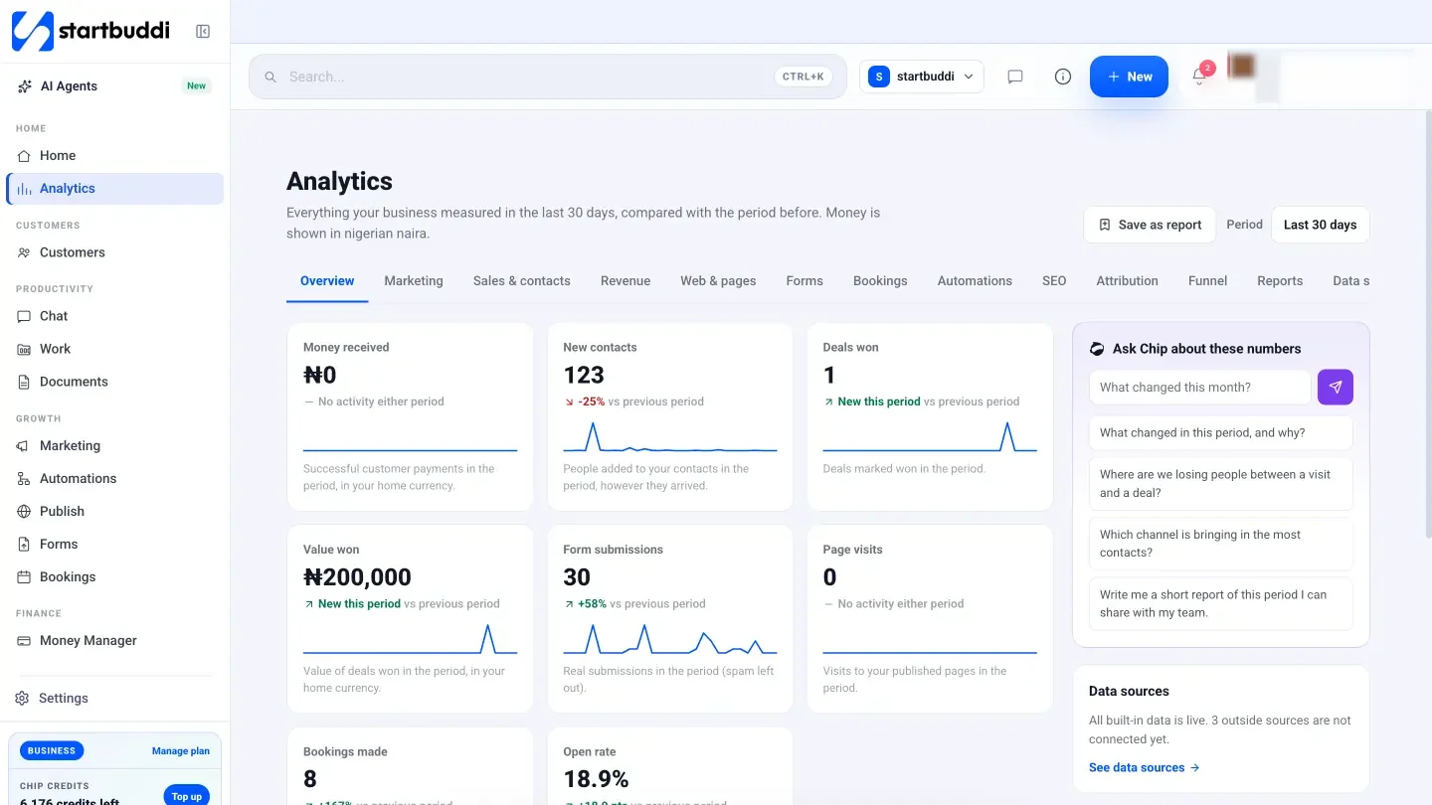Go to Home in the sidebar
The image size is (1432, 805).
pyautogui.click(x=115, y=155)
